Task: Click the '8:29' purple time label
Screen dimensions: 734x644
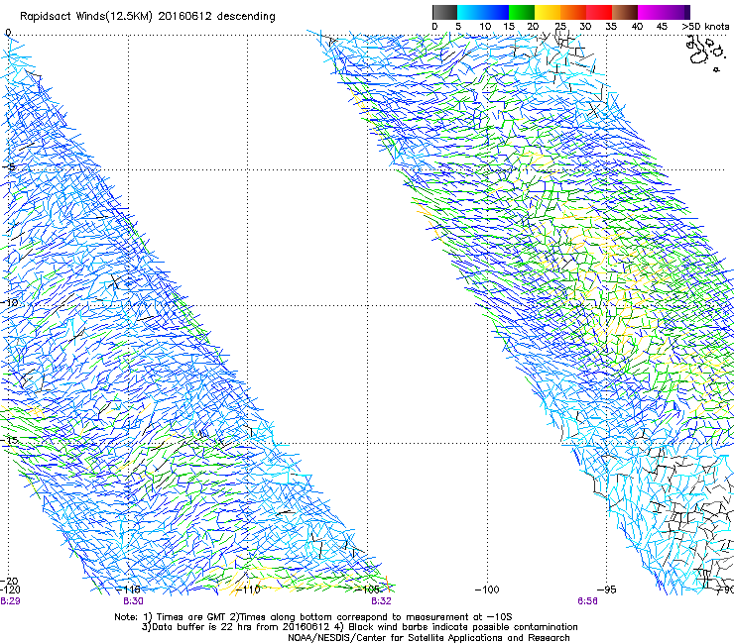Action: [10, 601]
